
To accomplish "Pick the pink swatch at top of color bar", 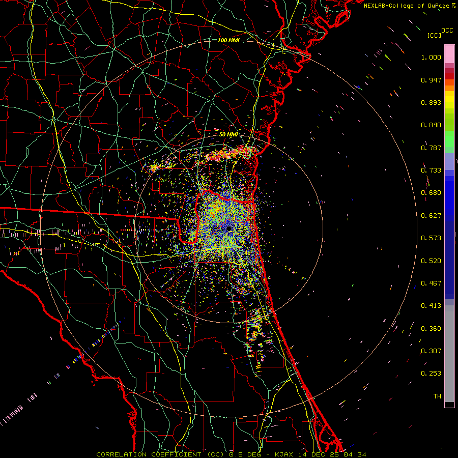I will coord(449,54).
